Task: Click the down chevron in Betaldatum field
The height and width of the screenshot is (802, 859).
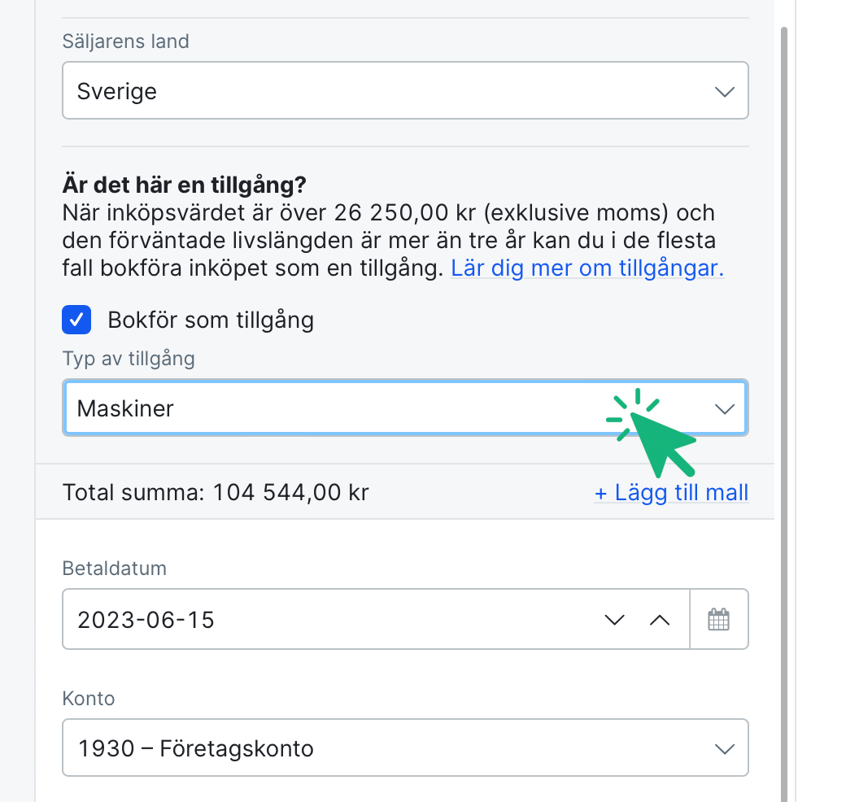Action: point(614,619)
